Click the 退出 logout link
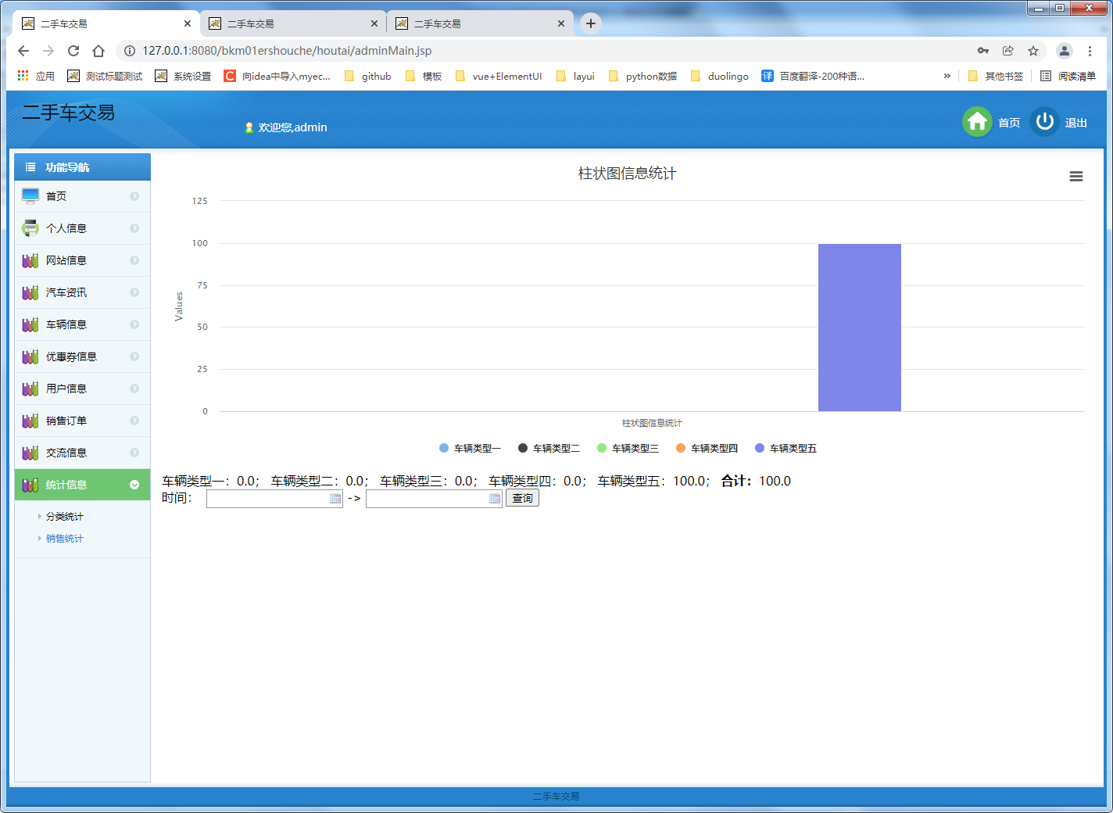 click(1076, 123)
